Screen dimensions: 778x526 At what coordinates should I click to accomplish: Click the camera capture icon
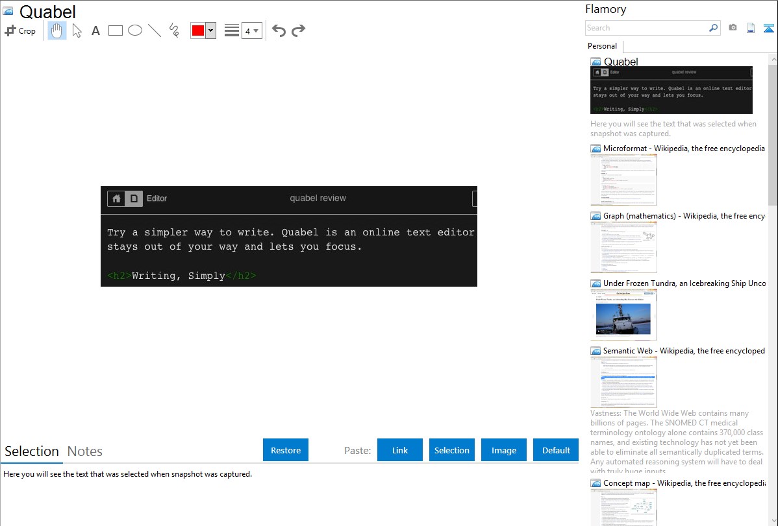tap(733, 28)
